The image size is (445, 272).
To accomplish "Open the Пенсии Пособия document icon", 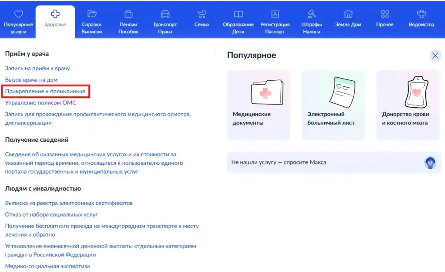I will (x=128, y=13).
